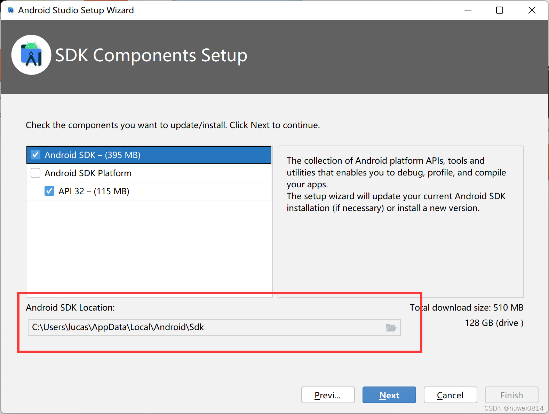
Task: Click the Android Studio title bar icon
Action: pyautogui.click(x=11, y=10)
